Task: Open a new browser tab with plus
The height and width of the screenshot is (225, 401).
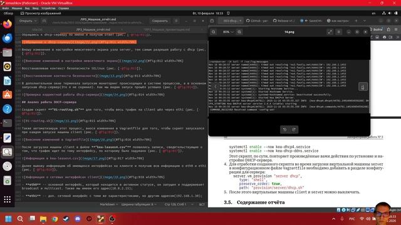Action: pyautogui.click(x=356, y=21)
